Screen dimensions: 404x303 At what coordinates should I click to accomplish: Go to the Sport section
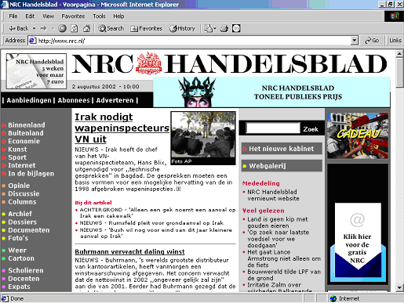point(17,157)
